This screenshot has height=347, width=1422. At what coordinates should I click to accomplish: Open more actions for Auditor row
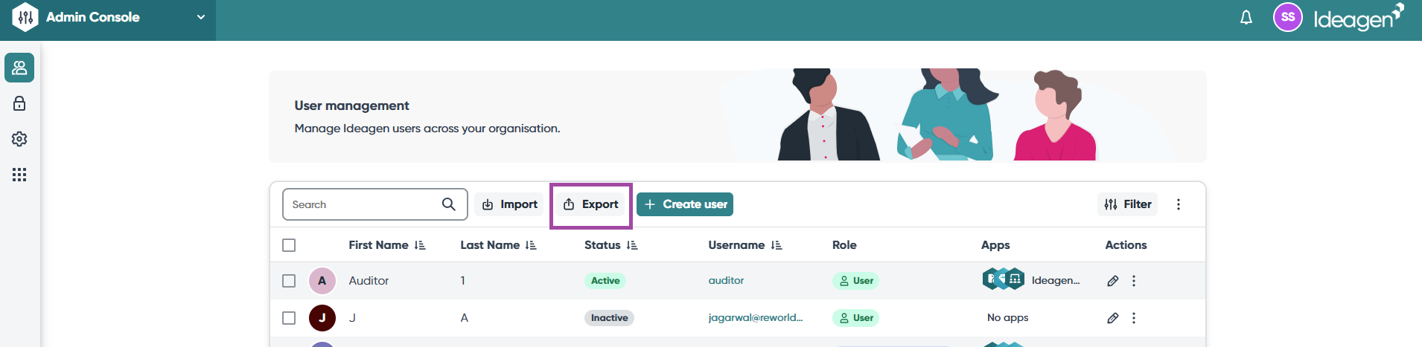(1134, 281)
